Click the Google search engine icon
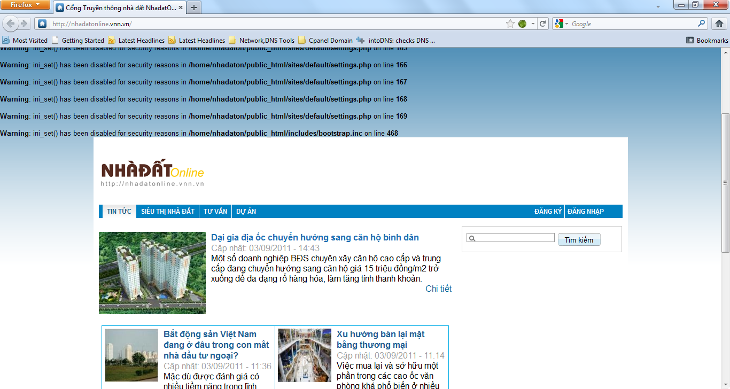The width and height of the screenshot is (730, 389). 558,24
